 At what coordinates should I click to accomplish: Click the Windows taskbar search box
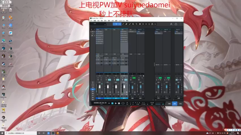click(21, 133)
